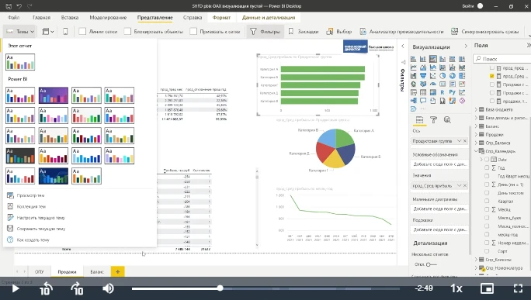This screenshot has width=531, height=300.
Task: Select the stacked column chart visual
Action: 423,59
